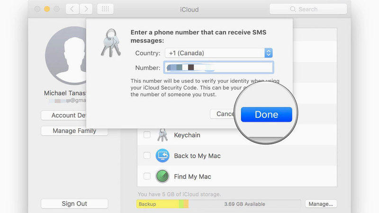Show all preferences with grid icon

pyautogui.click(x=105, y=9)
